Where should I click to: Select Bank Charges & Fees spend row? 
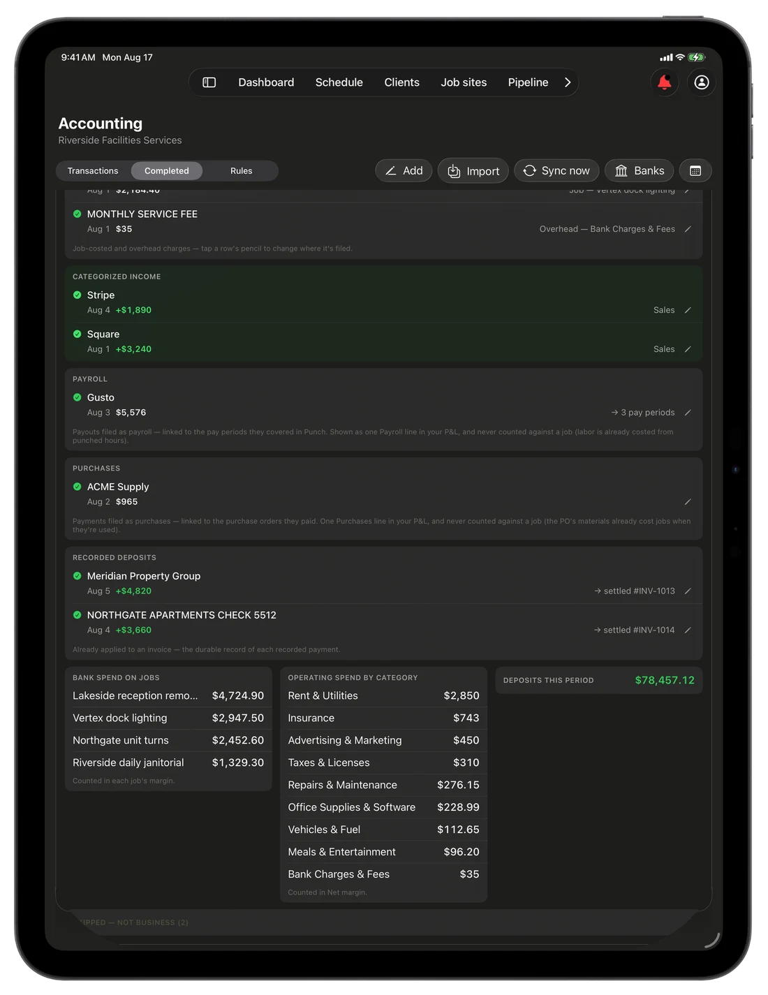[x=383, y=874]
